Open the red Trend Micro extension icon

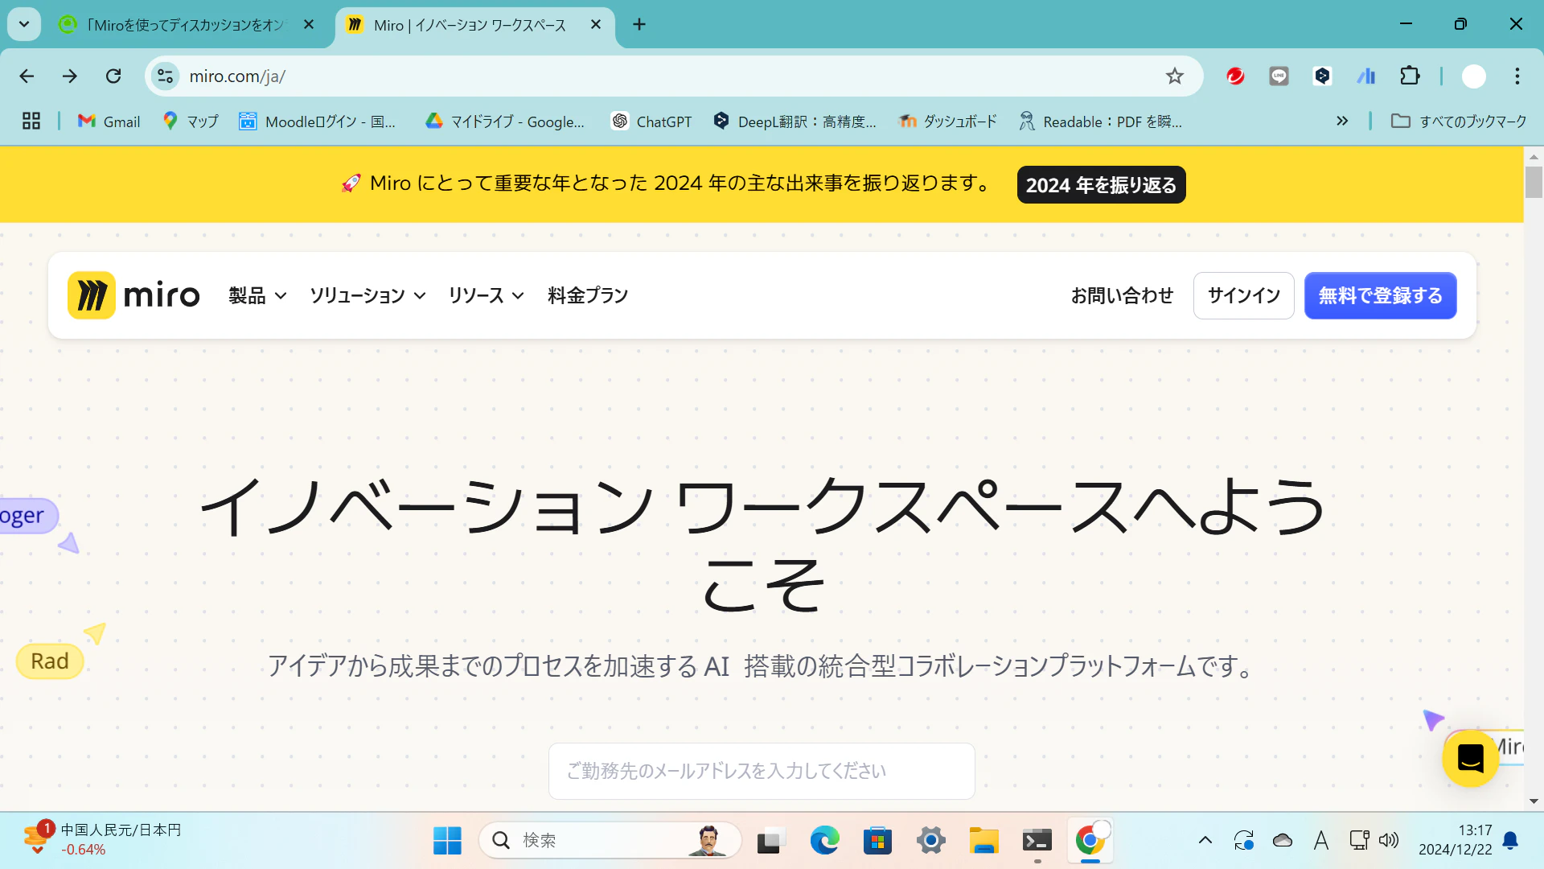pyautogui.click(x=1235, y=76)
